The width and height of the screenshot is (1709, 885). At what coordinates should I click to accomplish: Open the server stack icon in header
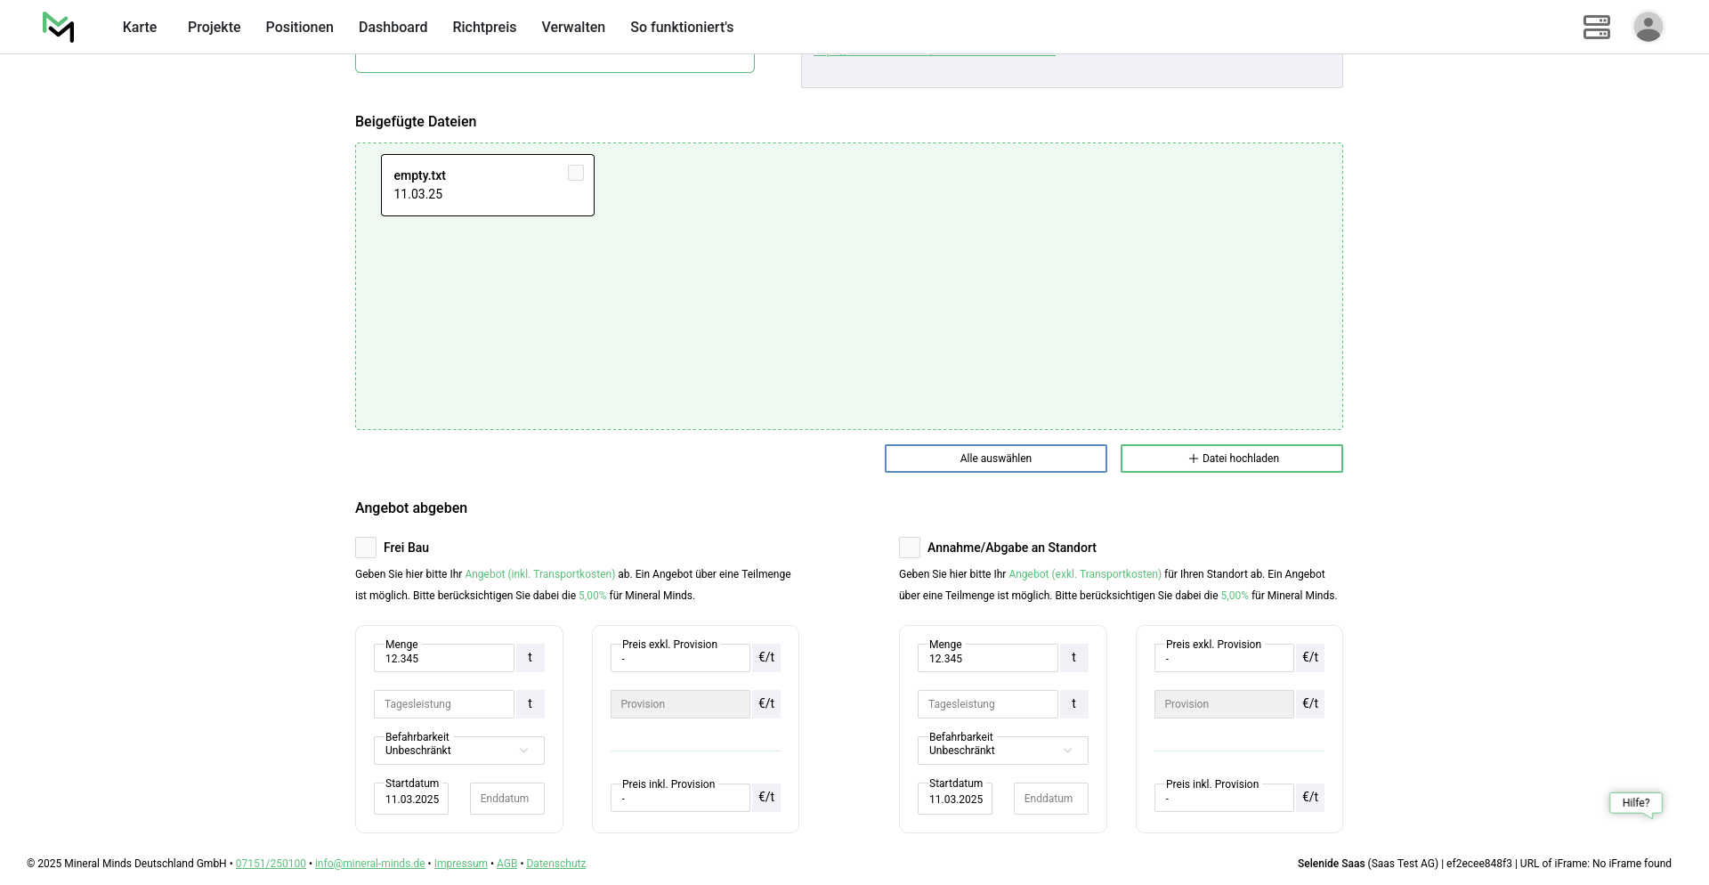pyautogui.click(x=1596, y=27)
